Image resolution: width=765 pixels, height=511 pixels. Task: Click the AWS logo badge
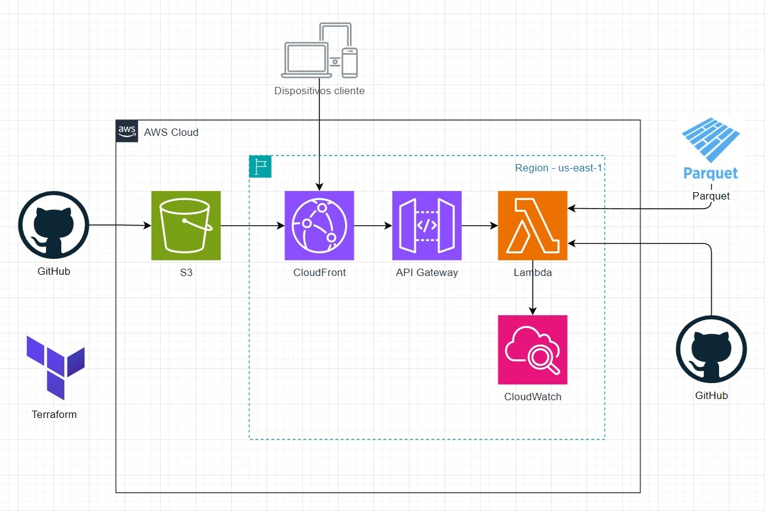click(126, 131)
